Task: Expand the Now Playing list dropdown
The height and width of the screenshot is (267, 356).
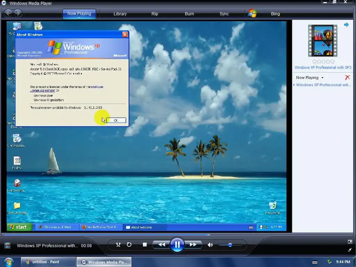Action: click(x=322, y=78)
